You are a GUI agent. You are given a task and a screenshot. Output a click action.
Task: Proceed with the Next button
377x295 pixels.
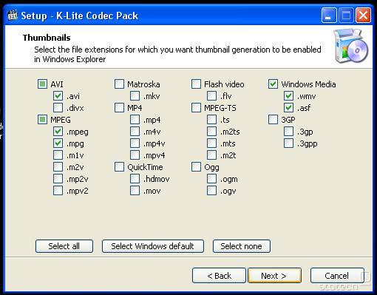coord(274,276)
